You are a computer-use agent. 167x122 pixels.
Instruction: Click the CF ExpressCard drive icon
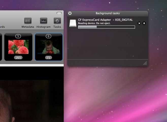coord(73,23)
